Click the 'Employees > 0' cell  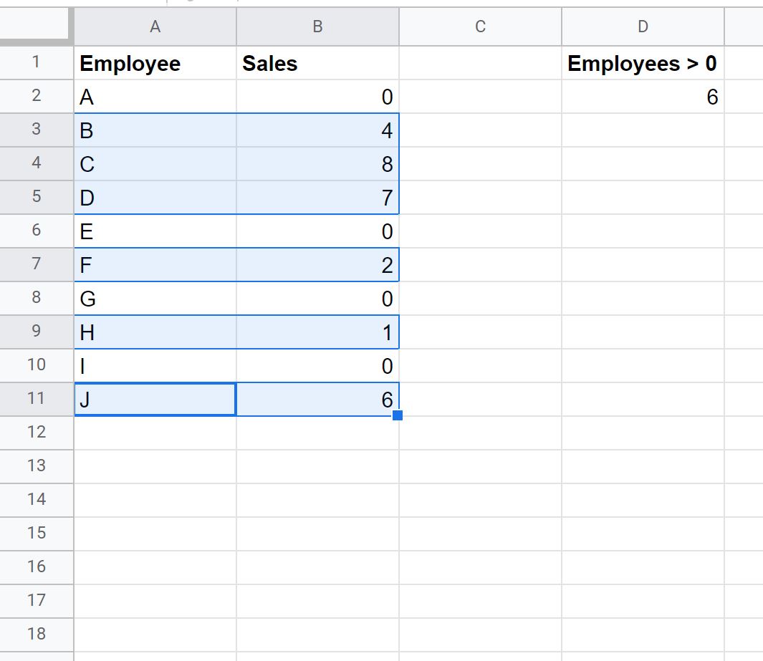[x=643, y=63]
